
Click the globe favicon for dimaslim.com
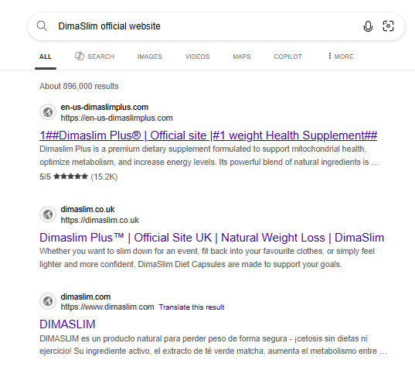48,301
